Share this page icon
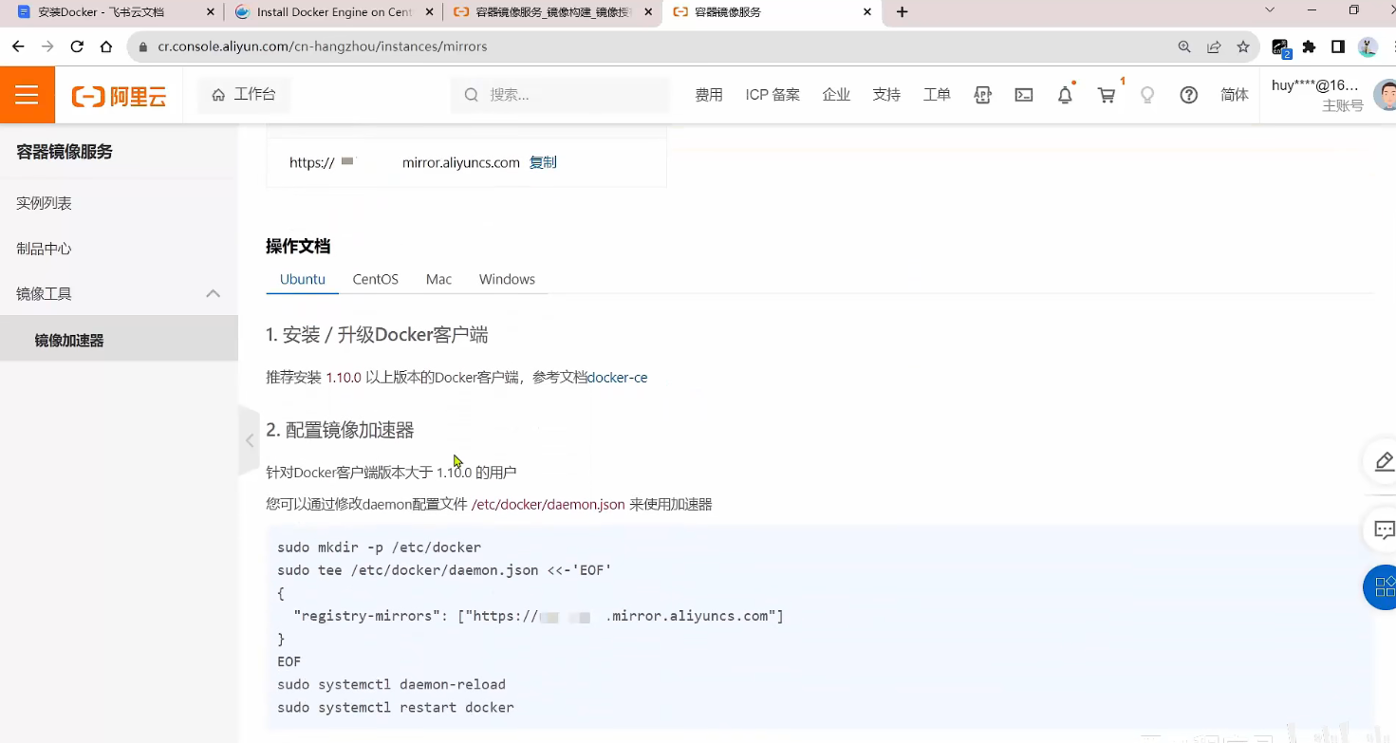The width and height of the screenshot is (1396, 743). click(1214, 46)
